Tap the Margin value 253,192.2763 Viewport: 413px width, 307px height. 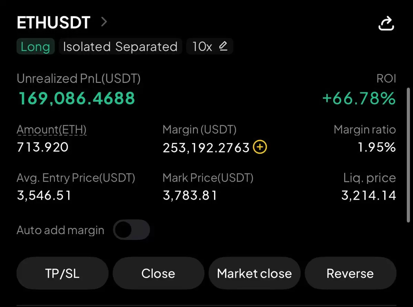point(206,148)
